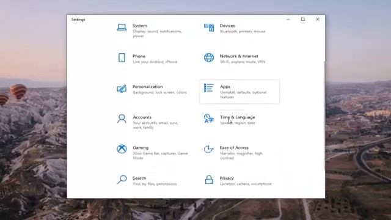Click 'Link your Android, iPhone' description

click(x=155, y=62)
